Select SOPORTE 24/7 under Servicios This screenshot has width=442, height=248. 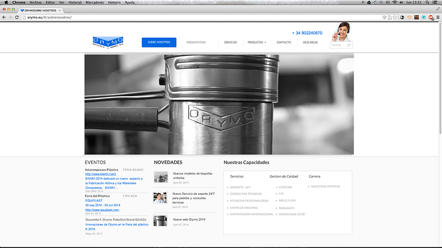[x=240, y=187]
